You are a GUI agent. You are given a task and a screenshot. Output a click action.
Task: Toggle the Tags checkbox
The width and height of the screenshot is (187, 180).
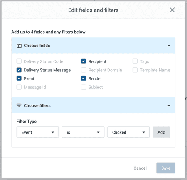[x=135, y=61]
